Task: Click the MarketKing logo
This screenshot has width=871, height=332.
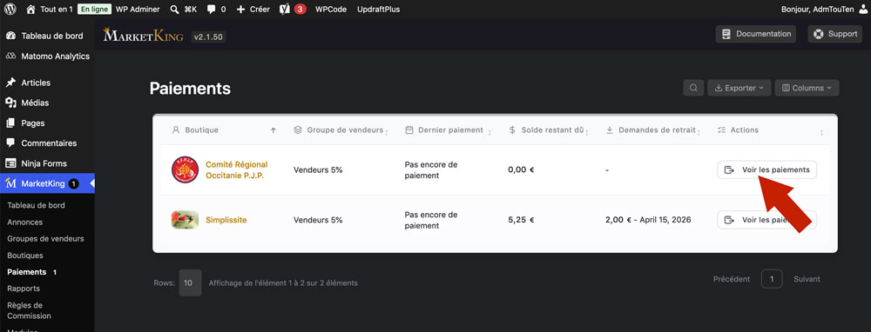Action: tap(144, 36)
